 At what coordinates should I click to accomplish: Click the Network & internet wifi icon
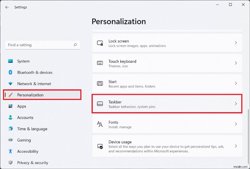coord(10,84)
